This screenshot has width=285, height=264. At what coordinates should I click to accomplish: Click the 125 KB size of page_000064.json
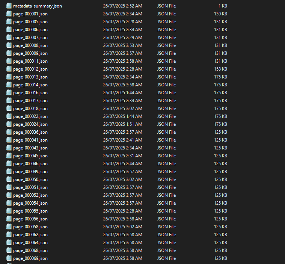coord(220,242)
